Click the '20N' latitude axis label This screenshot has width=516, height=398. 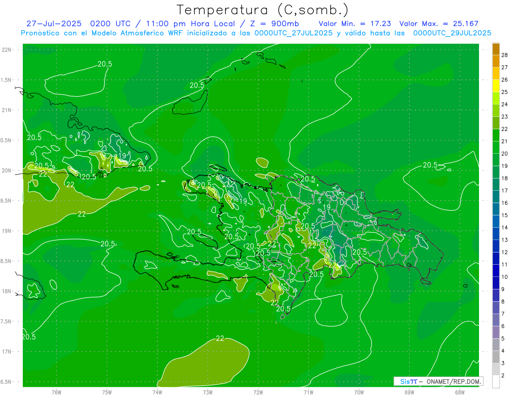pos(6,170)
